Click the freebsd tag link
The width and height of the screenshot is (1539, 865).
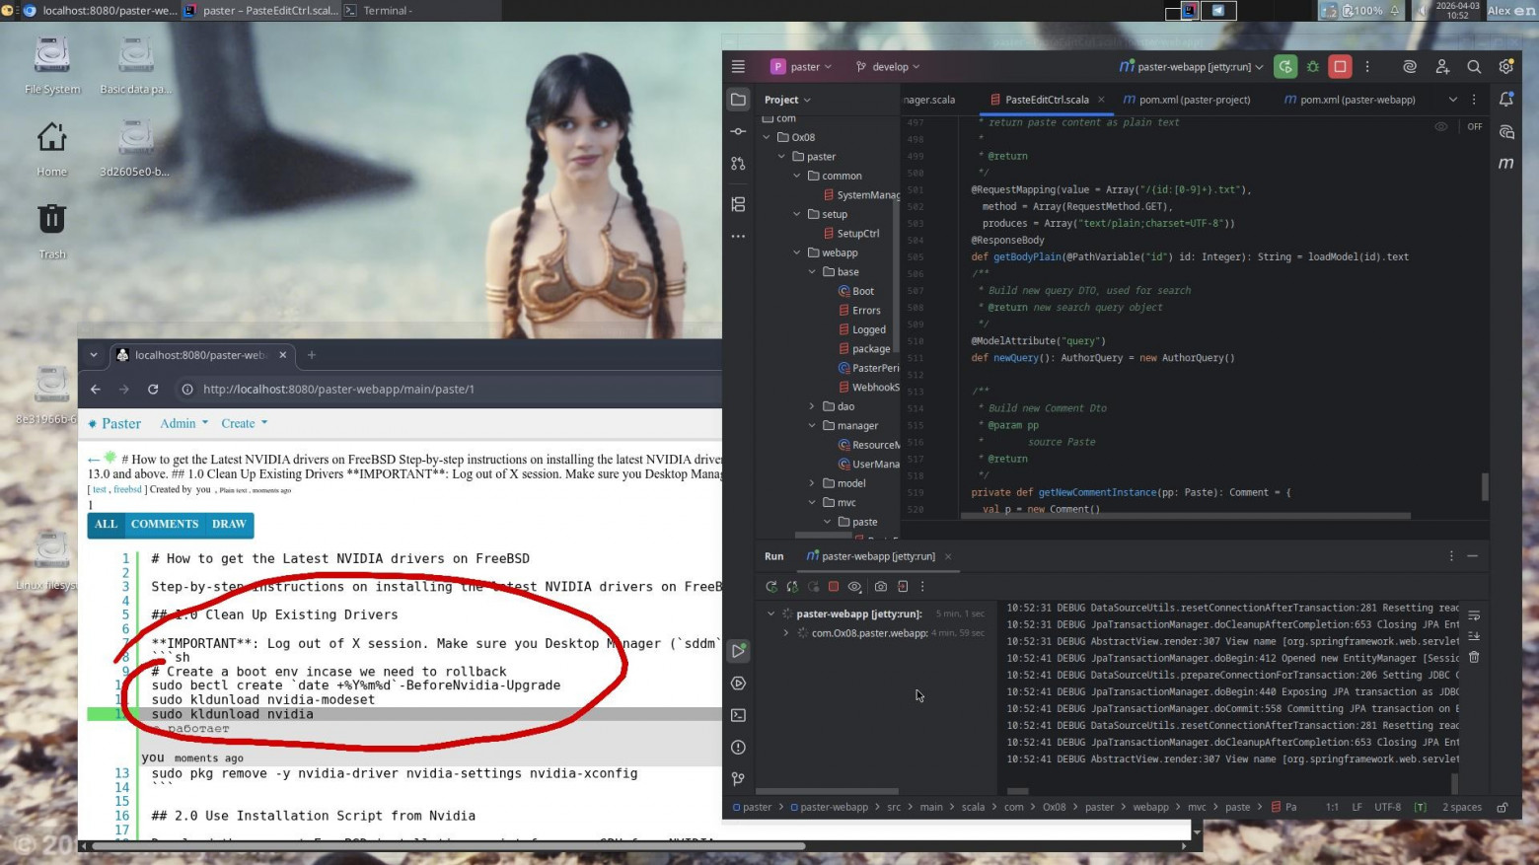click(127, 489)
